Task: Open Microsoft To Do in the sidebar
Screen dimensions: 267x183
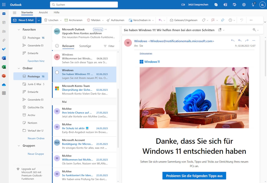Action: tap(4, 49)
